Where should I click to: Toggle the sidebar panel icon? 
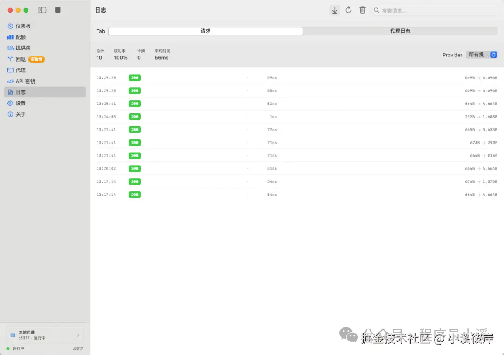point(42,10)
